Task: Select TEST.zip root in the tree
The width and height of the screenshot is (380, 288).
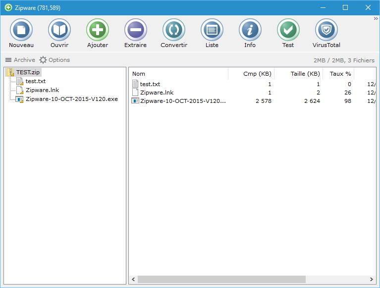Action: (28, 72)
